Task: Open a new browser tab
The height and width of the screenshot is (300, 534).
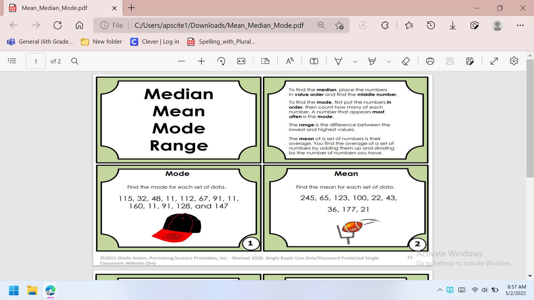Action: point(131,8)
